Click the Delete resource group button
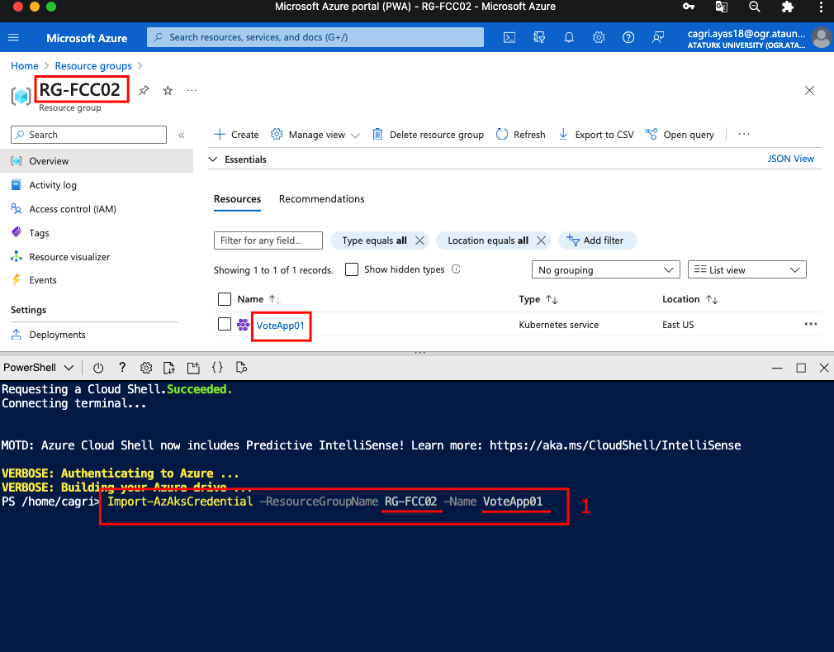 coord(428,135)
